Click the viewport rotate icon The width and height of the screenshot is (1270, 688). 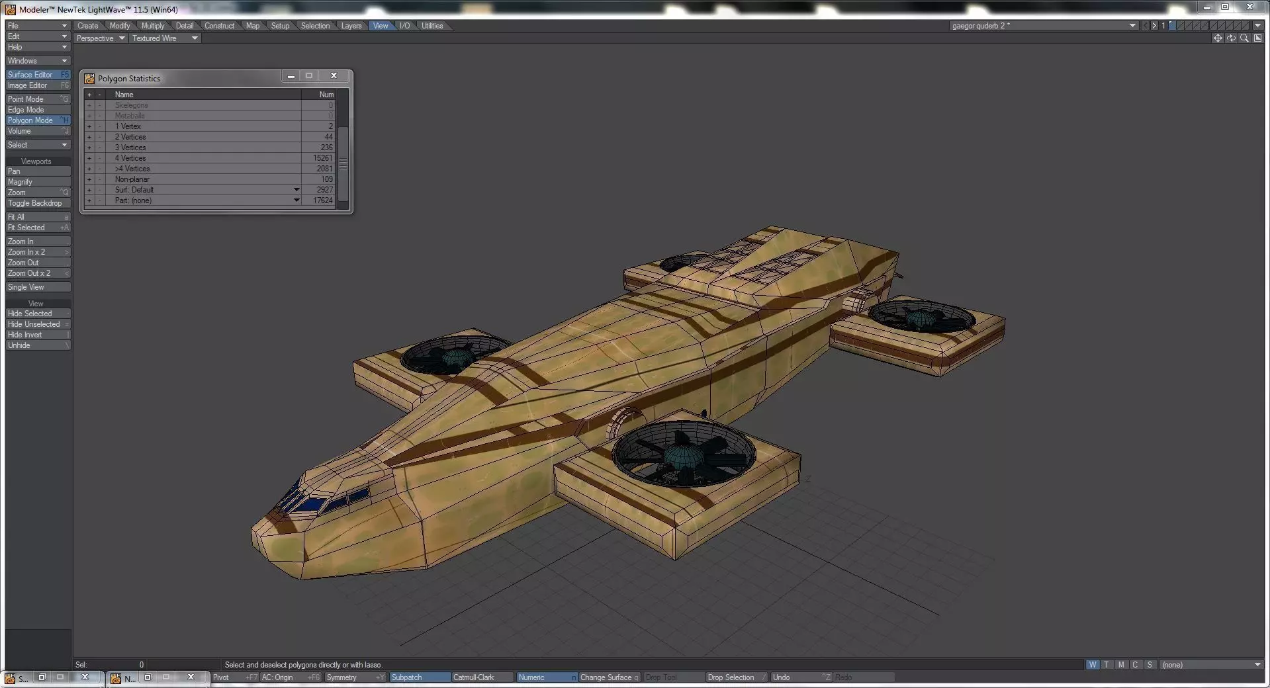(x=1231, y=38)
